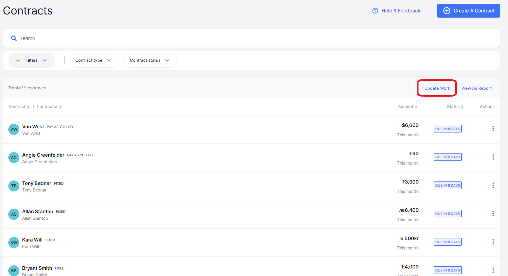Image resolution: width=508 pixels, height=276 pixels.
Task: Click the TB avatar for Tony Bednar
Action: [14, 186]
